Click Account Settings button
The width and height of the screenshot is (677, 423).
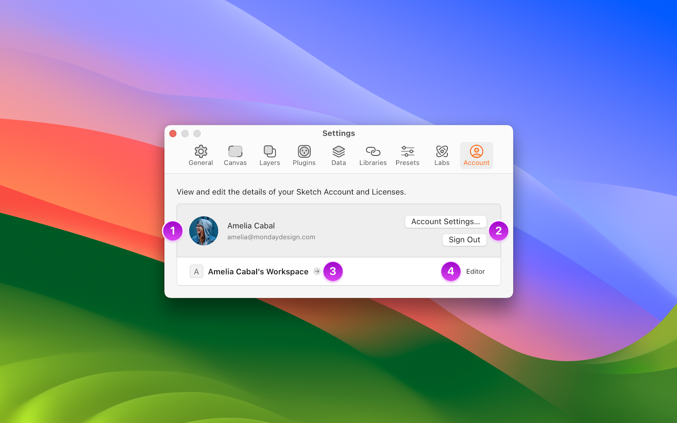pos(445,222)
